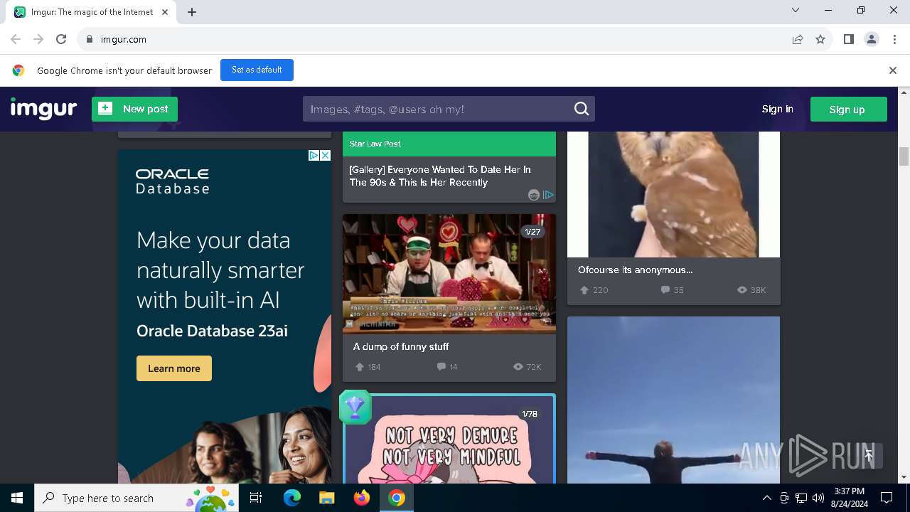
Task: Upvote the 'Ofcourse its anonymous...' post
Action: click(584, 290)
